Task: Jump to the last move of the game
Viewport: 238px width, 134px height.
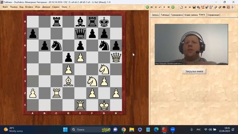Action: click(168, 7)
